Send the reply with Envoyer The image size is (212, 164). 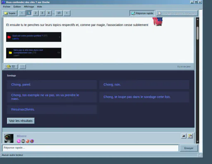(x=189, y=148)
